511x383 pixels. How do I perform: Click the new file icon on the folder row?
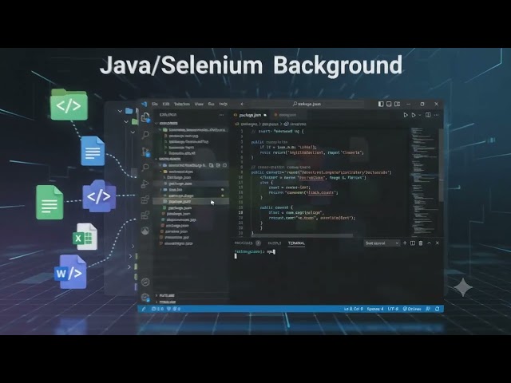click(x=211, y=165)
